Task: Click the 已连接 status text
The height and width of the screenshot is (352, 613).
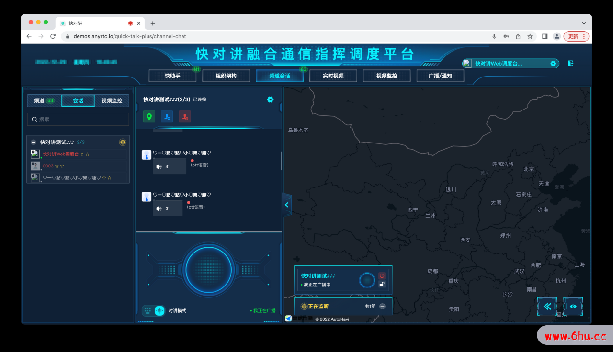Action: (x=200, y=99)
